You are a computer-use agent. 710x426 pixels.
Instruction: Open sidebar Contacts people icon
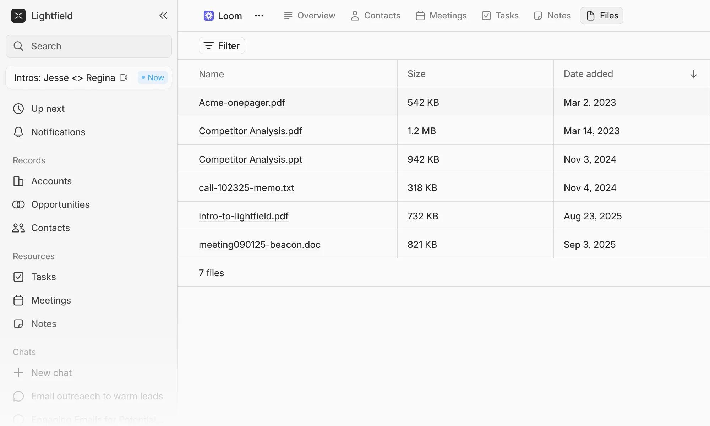coord(18,228)
